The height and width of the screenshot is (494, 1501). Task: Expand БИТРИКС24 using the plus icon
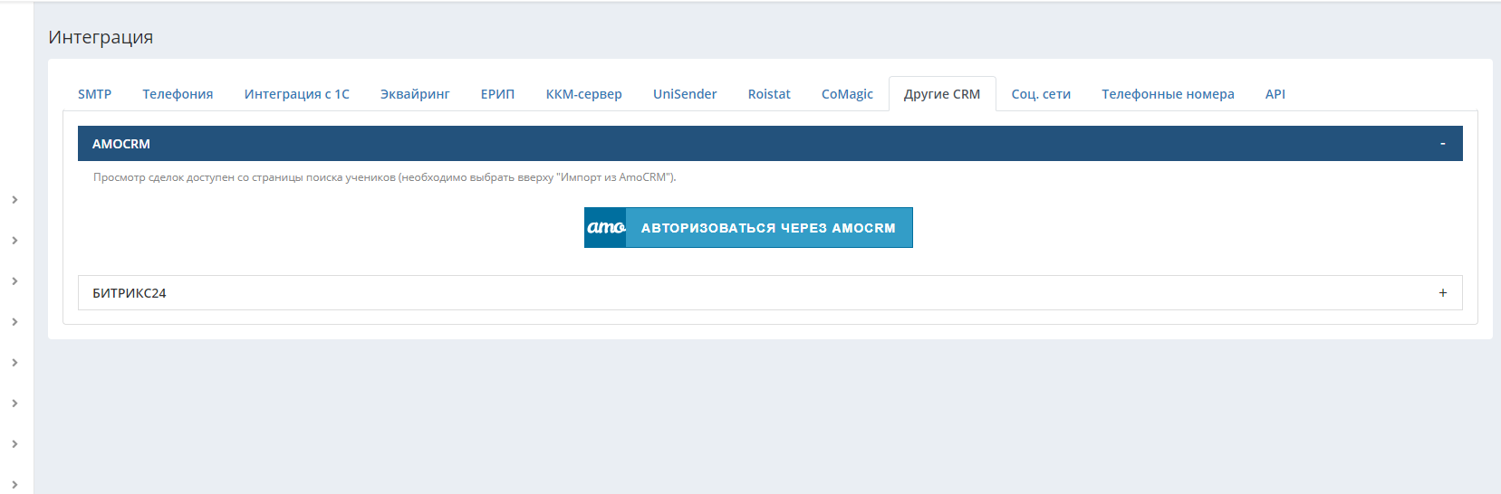(x=1442, y=293)
